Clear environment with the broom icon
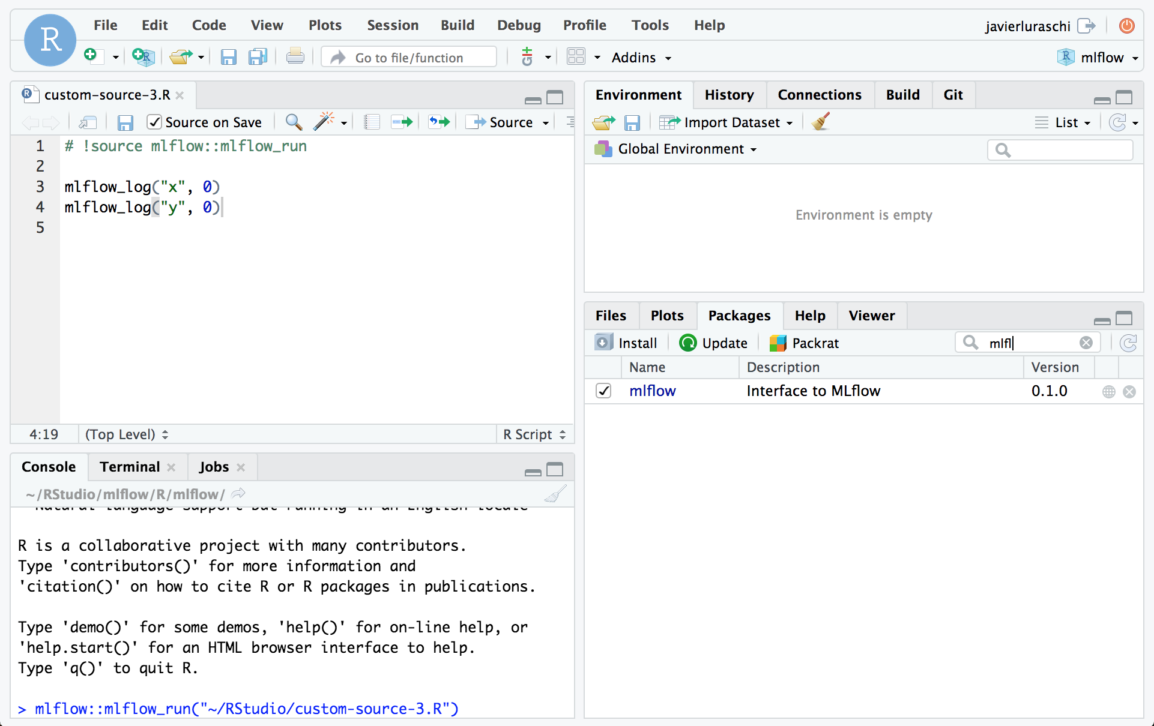This screenshot has width=1154, height=726. (820, 122)
